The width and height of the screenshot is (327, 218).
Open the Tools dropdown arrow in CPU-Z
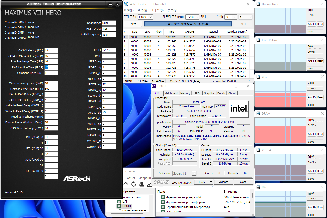211,182
